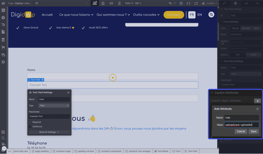Image resolution: width=263 pixels, height=154 pixels.
Task: Click the blue saved-status check icon
Action: [181, 3]
